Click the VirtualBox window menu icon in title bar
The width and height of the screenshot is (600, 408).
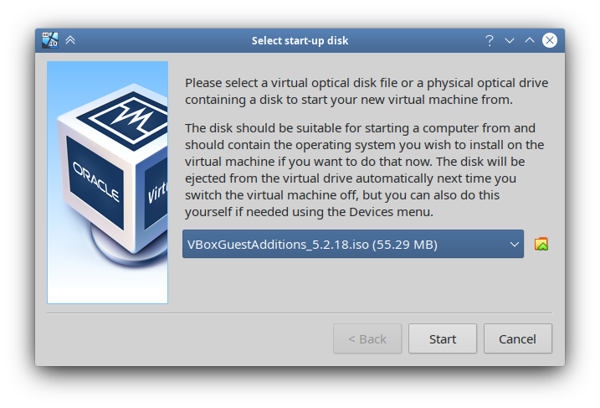50,40
